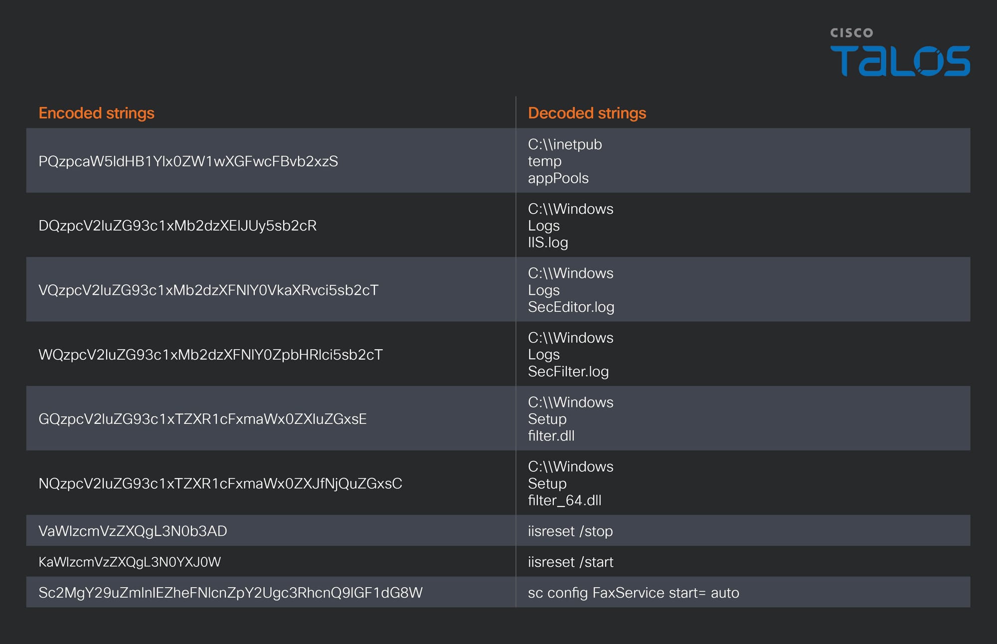Image resolution: width=997 pixels, height=644 pixels.
Task: Select the 'Encoded strings' column header
Action: click(96, 113)
